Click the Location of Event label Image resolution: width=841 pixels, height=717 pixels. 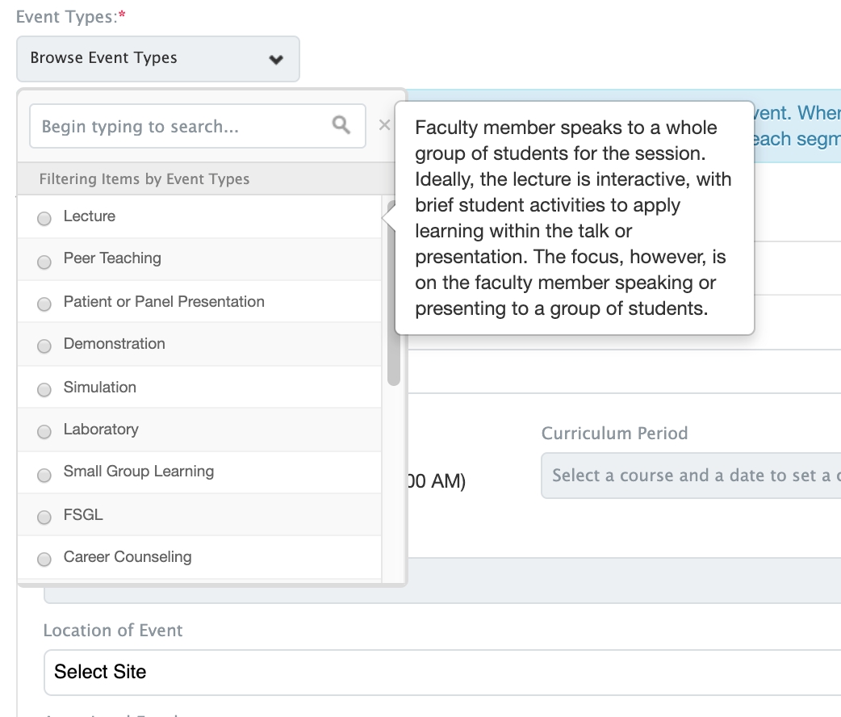pyautogui.click(x=113, y=630)
